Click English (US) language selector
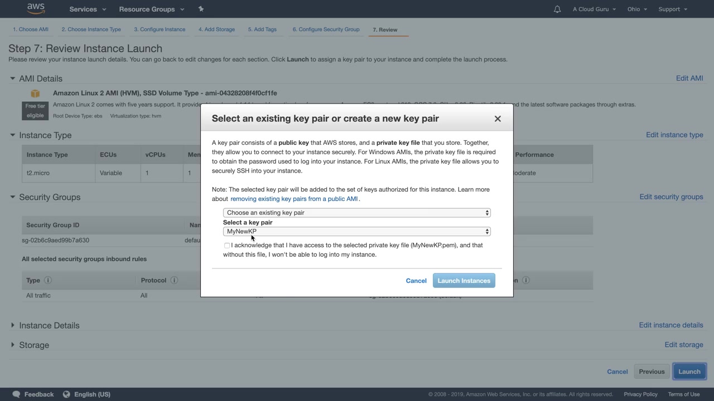 click(x=92, y=394)
